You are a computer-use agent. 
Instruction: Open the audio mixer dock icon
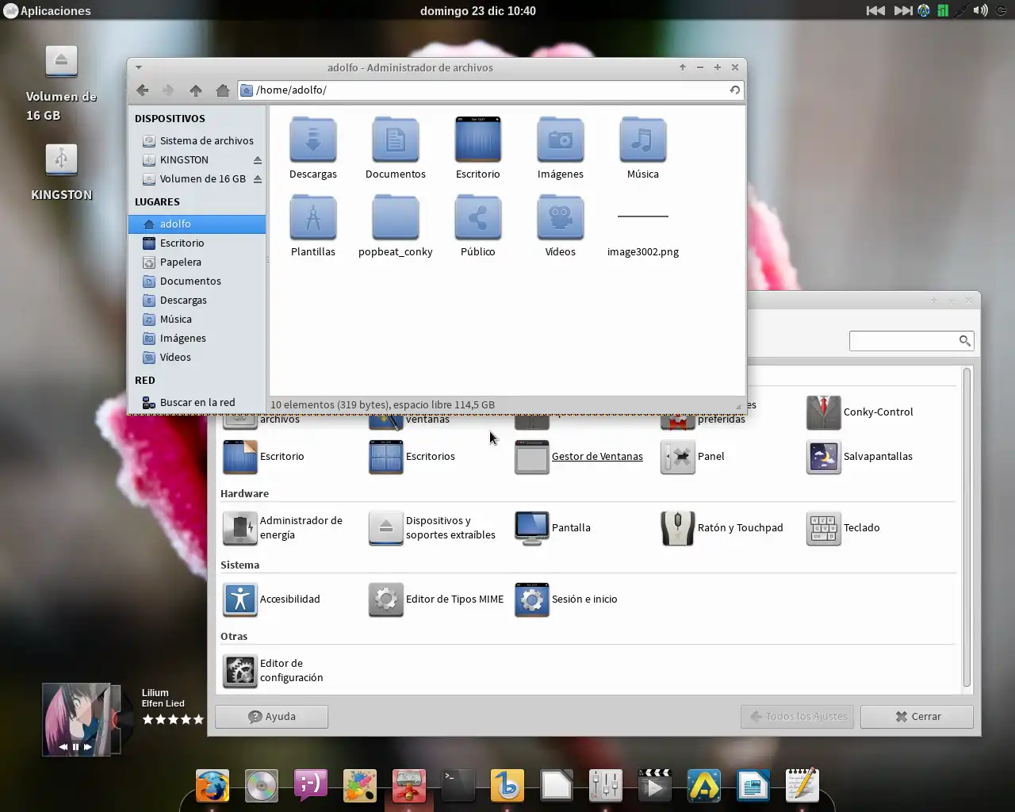tap(606, 786)
